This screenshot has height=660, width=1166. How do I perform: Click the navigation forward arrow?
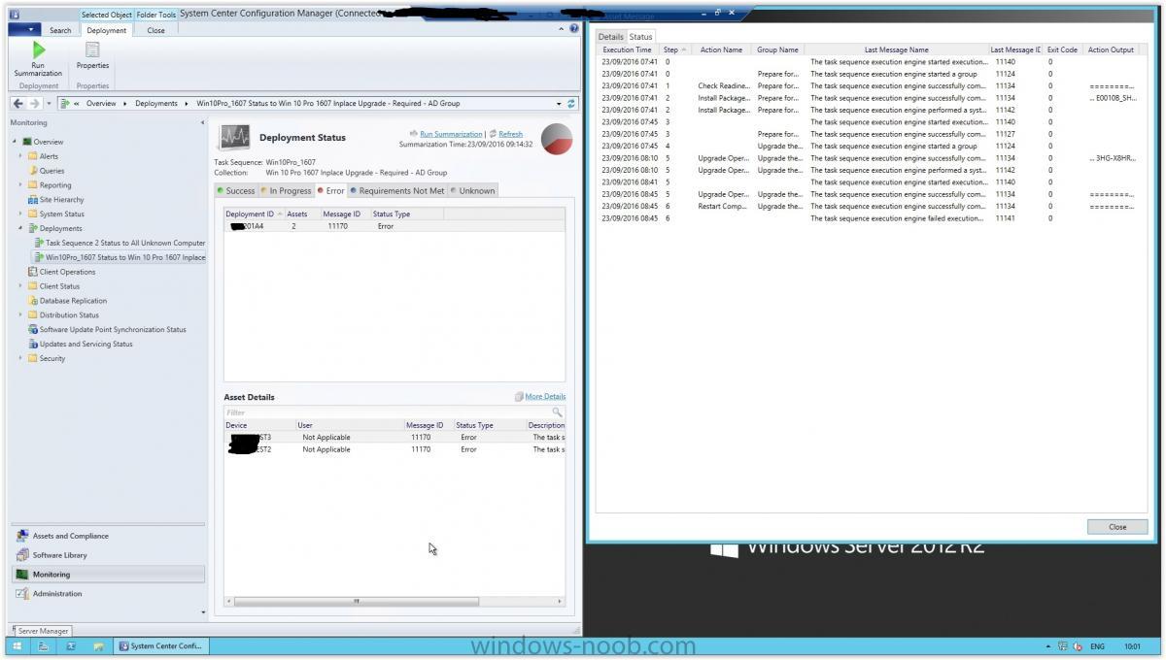tap(35, 103)
